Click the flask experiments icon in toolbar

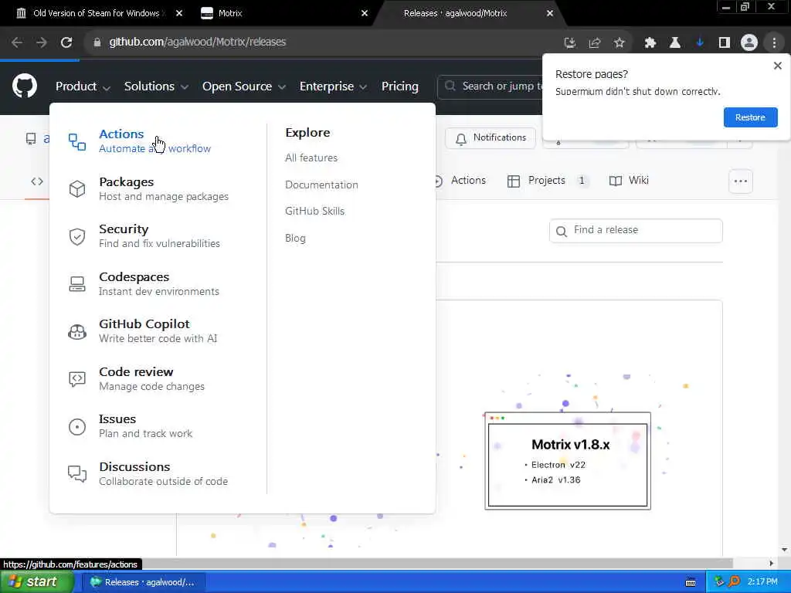coord(674,43)
